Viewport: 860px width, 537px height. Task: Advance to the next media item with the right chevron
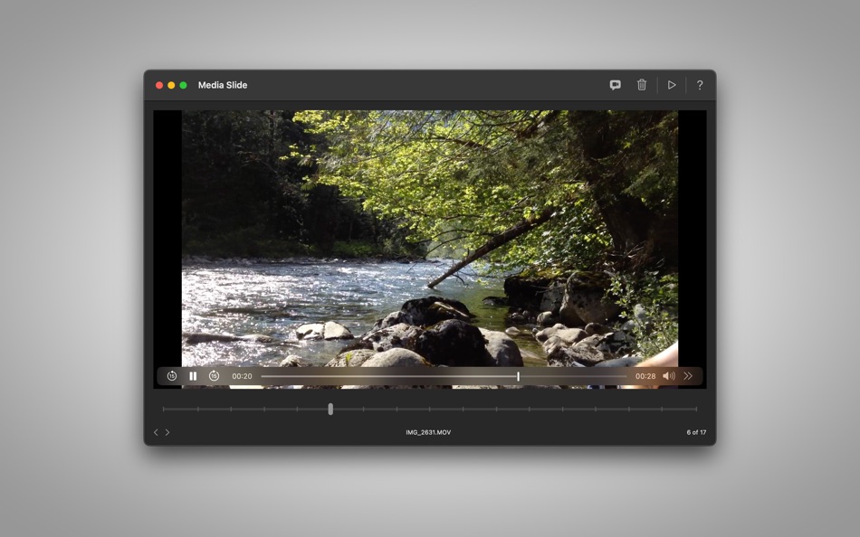point(167,432)
